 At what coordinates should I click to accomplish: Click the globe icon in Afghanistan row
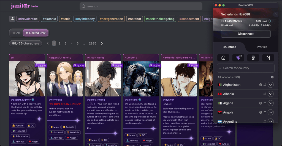pos(261,85)
